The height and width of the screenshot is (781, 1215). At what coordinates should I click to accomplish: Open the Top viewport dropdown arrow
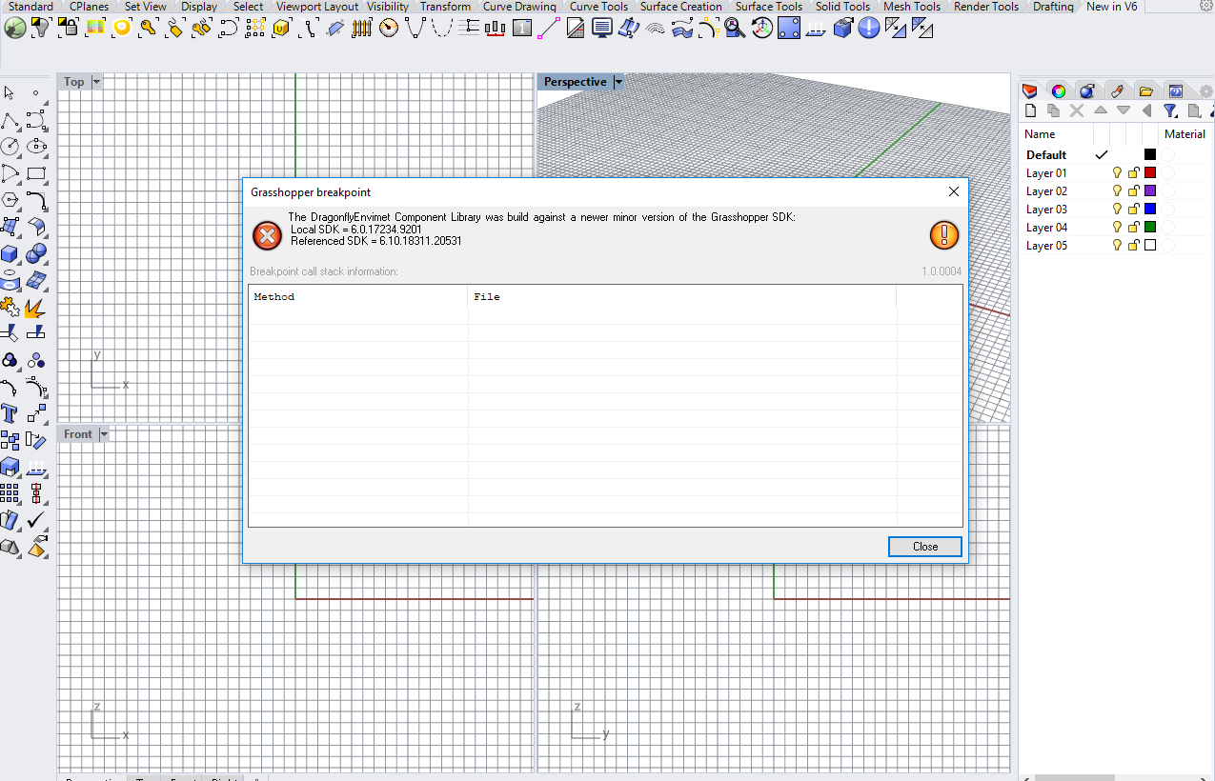click(96, 82)
